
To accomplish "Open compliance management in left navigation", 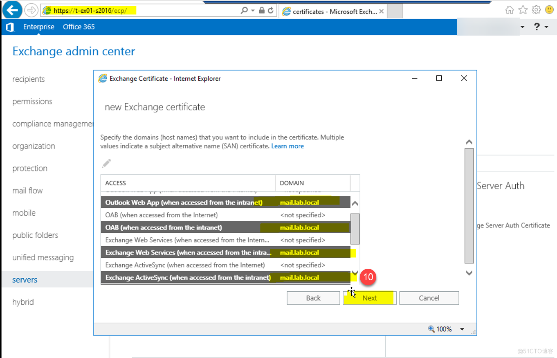I will [x=53, y=124].
